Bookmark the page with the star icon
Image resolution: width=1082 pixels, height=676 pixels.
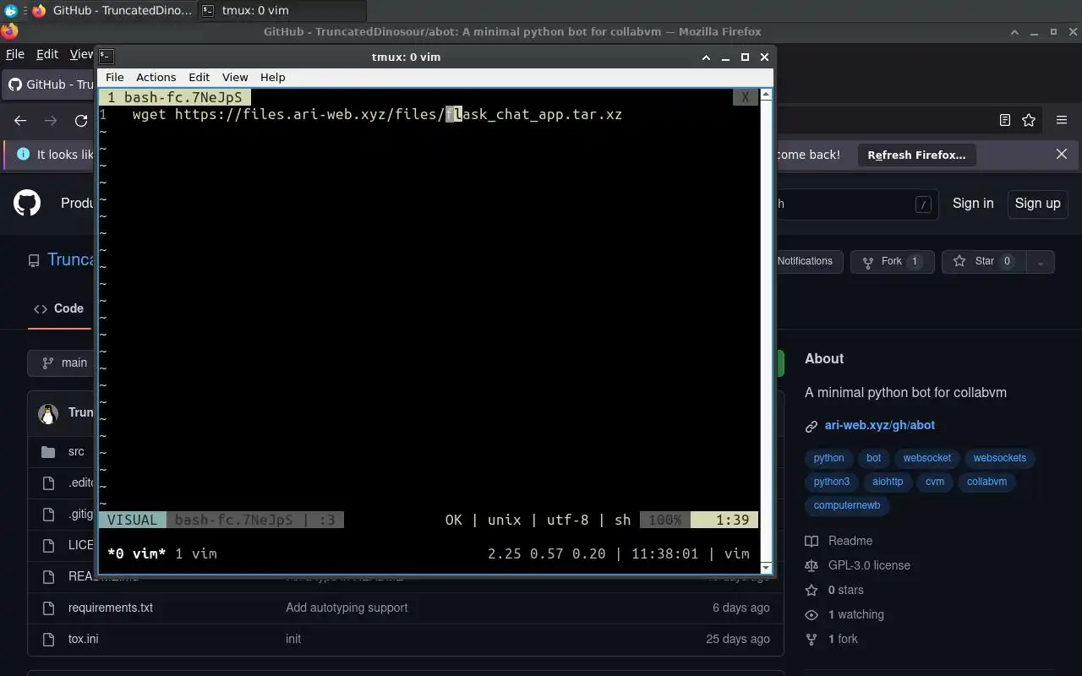tap(1029, 120)
